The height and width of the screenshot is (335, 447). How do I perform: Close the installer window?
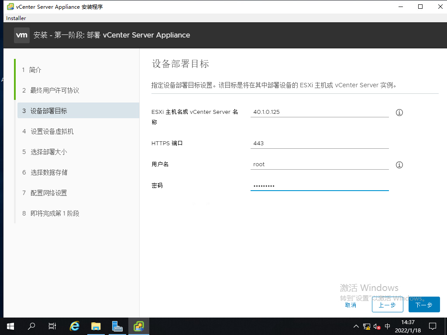[x=440, y=7]
